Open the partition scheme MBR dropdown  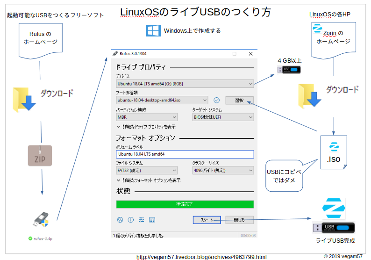pyautogui.click(x=147, y=117)
